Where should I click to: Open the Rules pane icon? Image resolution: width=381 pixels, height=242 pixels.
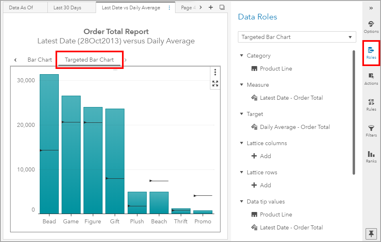[371, 104]
